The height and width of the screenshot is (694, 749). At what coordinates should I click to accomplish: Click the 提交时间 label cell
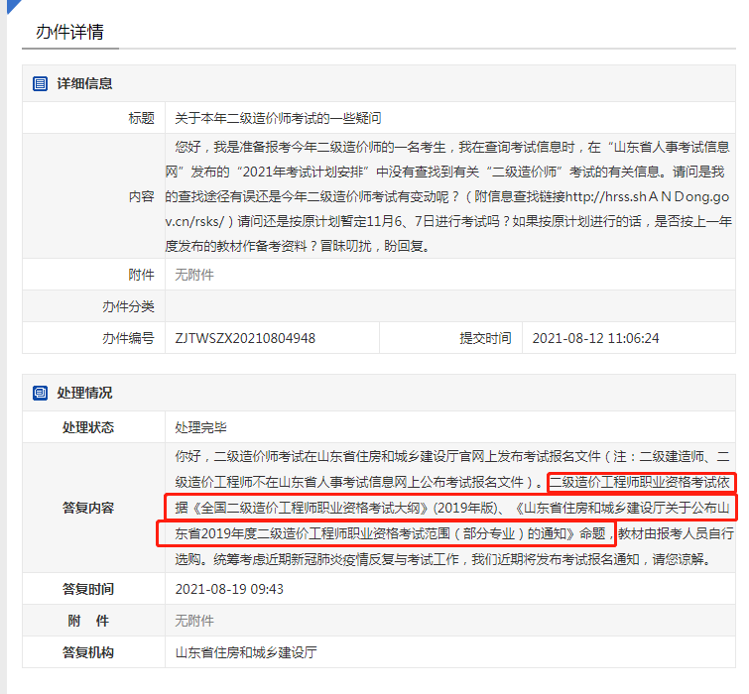coord(485,338)
